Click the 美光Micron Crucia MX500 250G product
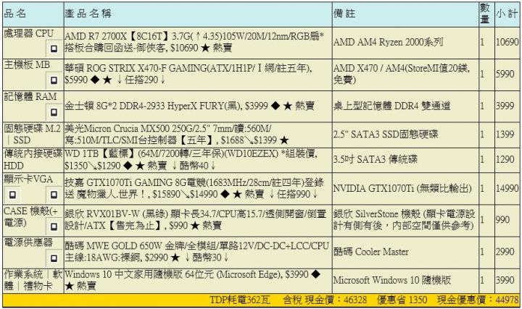 pyautogui.click(x=177, y=134)
